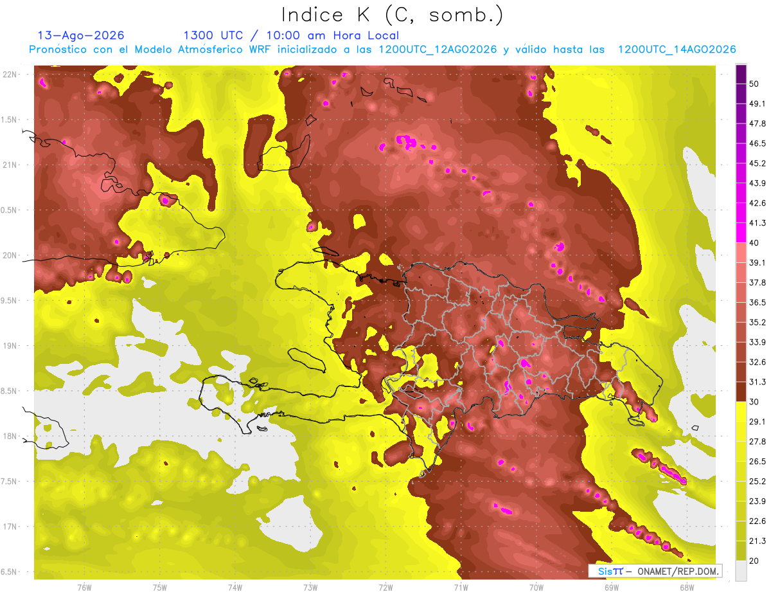Pick the olive swatch between 20 and 21.3
The image size is (771, 596).
(741, 551)
